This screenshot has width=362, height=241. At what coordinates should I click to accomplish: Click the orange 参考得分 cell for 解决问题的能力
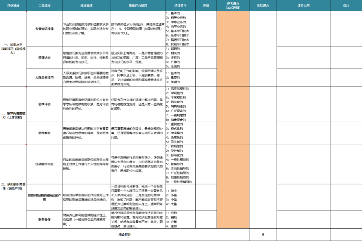pos(233,115)
